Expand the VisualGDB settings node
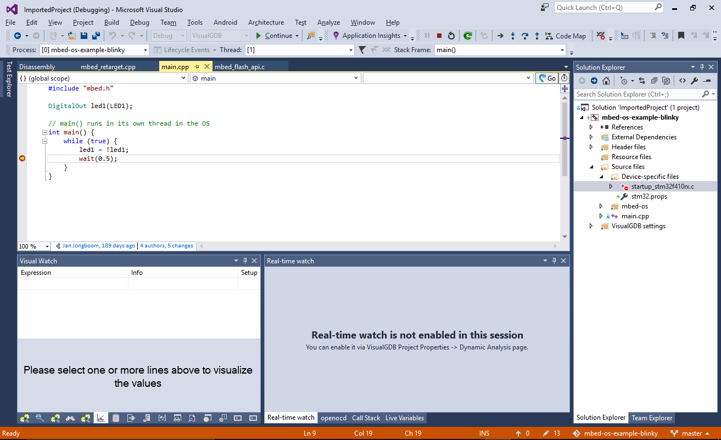The width and height of the screenshot is (721, 440). (x=591, y=226)
